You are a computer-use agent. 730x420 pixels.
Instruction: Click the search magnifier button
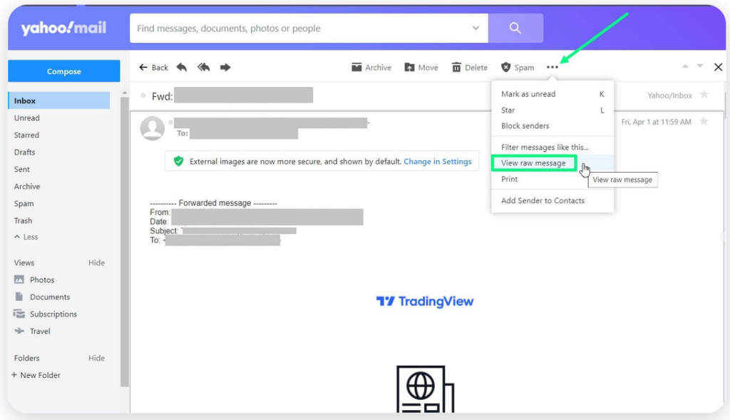coord(515,29)
